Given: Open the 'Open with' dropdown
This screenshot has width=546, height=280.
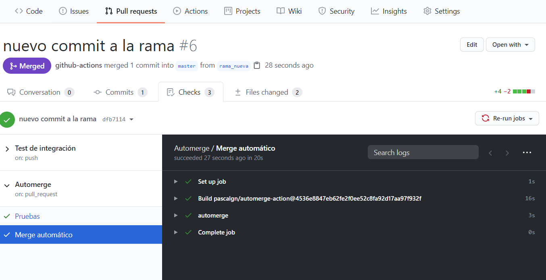Looking at the screenshot, I should click(510, 45).
